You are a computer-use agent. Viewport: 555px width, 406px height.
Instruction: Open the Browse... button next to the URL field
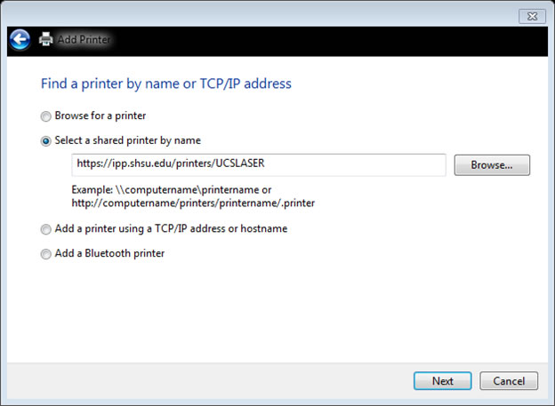[x=492, y=165]
